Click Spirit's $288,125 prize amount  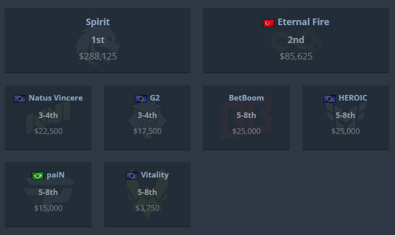tap(97, 56)
